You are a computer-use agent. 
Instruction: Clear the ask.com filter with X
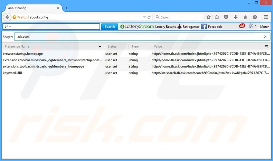coord(265,37)
